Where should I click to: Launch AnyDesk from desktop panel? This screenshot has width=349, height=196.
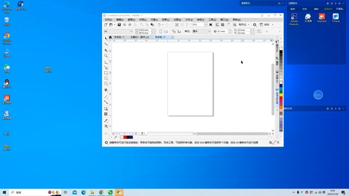click(322, 18)
